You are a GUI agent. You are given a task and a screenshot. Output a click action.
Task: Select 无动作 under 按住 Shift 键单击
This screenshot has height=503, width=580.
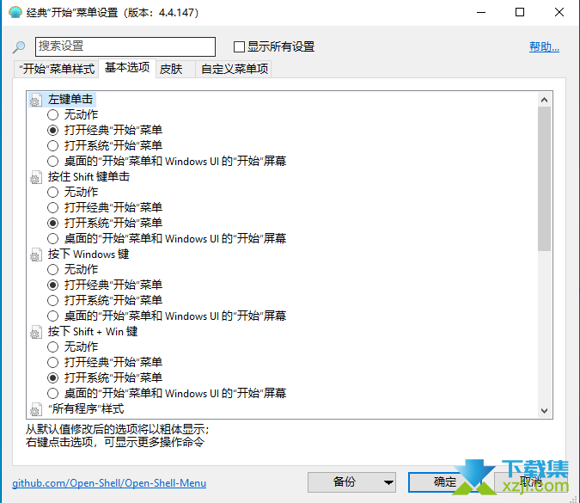coord(53,192)
